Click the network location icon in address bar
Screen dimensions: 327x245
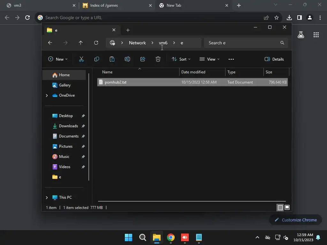tap(112, 43)
